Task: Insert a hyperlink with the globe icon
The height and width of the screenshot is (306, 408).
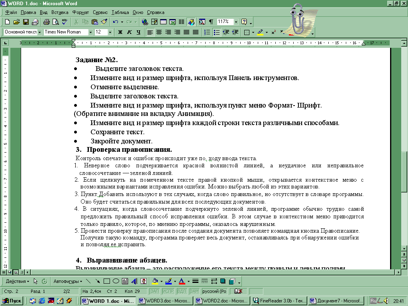Action: coord(145,22)
